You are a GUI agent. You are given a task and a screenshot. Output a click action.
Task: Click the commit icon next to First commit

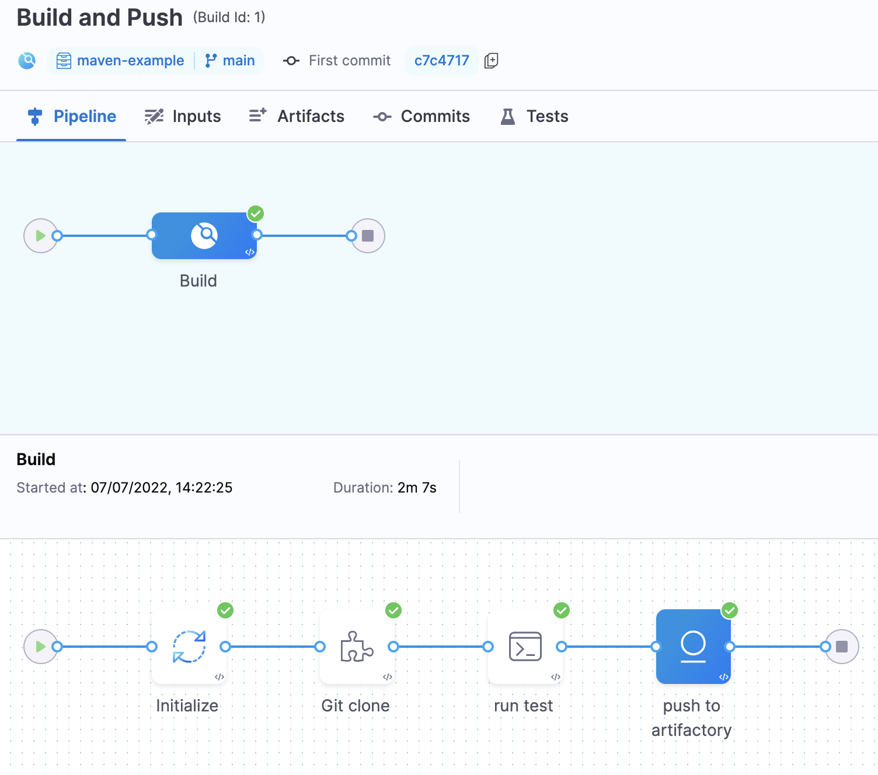290,61
